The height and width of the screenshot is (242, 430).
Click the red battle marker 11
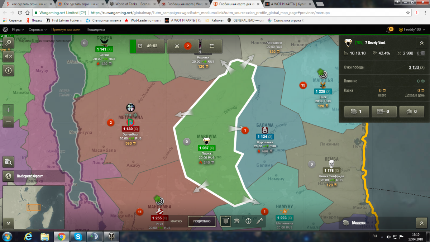tap(139, 212)
